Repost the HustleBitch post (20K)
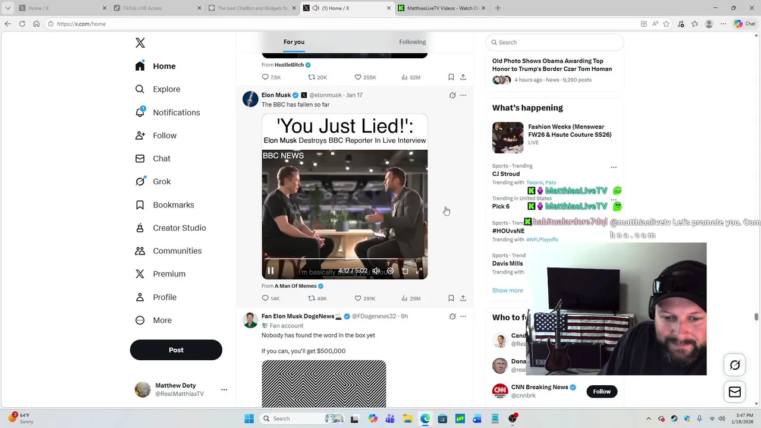Image resolution: width=761 pixels, height=428 pixels. coord(317,77)
